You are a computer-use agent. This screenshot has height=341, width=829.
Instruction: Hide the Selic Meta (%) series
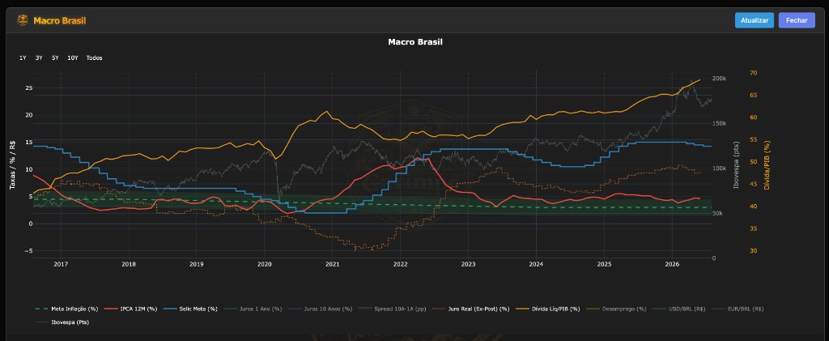coord(190,309)
